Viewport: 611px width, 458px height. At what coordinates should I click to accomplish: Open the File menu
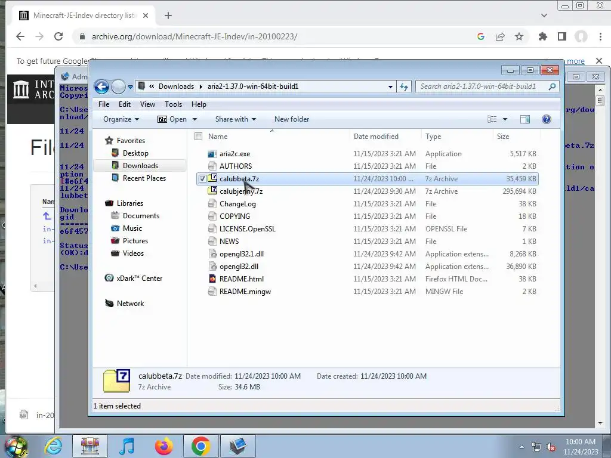(x=104, y=104)
